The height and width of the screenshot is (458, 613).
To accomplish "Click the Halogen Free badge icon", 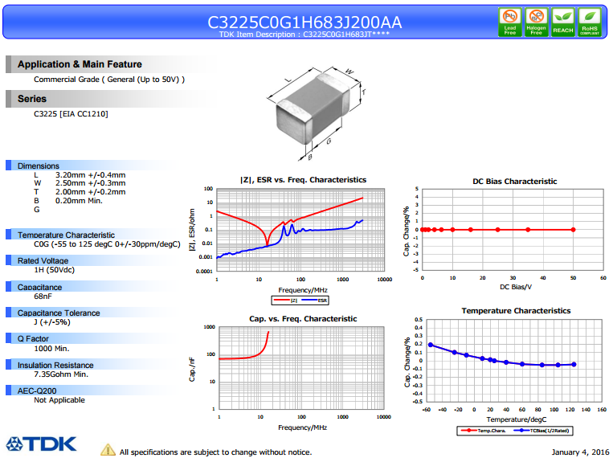I will (x=536, y=22).
